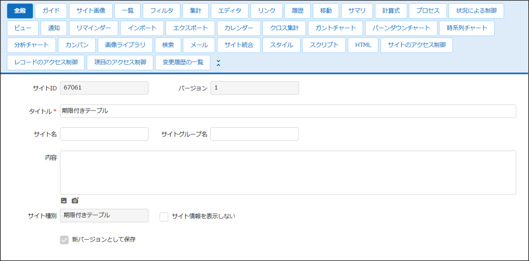Go to フィルタ tab
The image size is (529, 261).
click(x=162, y=11)
